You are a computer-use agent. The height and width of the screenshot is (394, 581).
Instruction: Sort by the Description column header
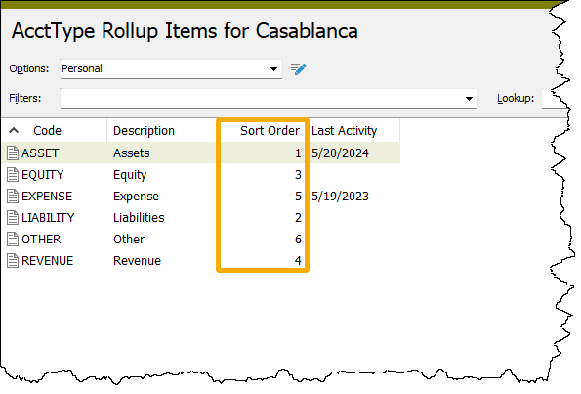144,131
